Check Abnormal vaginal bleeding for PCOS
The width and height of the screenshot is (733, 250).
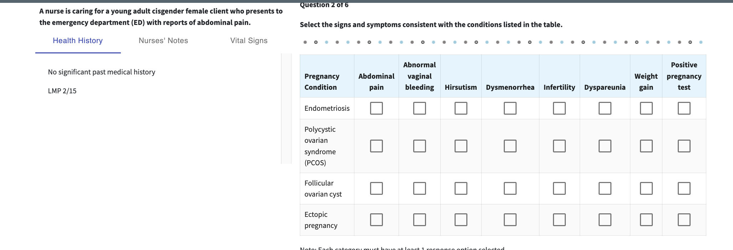(x=419, y=146)
